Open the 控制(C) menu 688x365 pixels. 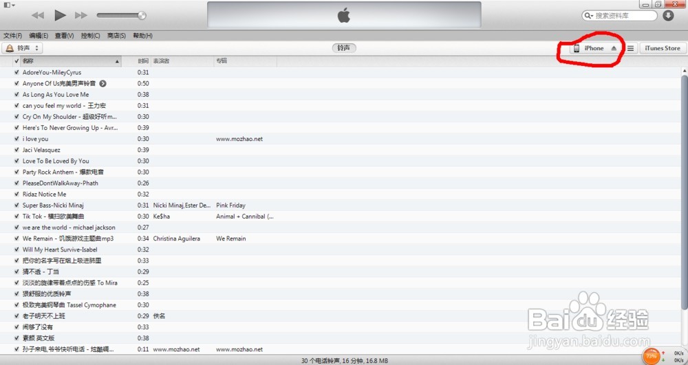coord(90,36)
